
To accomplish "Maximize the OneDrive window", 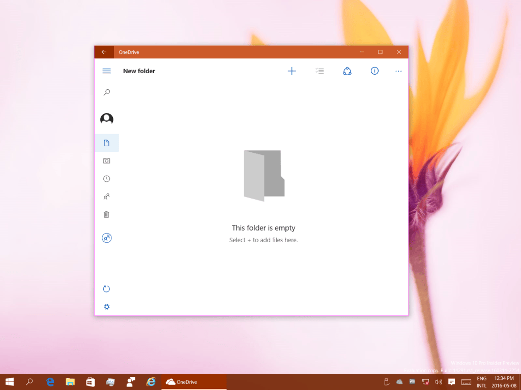I will 381,52.
